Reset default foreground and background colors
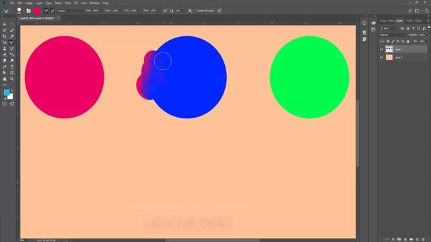The height and width of the screenshot is (242, 431). (x=5, y=98)
